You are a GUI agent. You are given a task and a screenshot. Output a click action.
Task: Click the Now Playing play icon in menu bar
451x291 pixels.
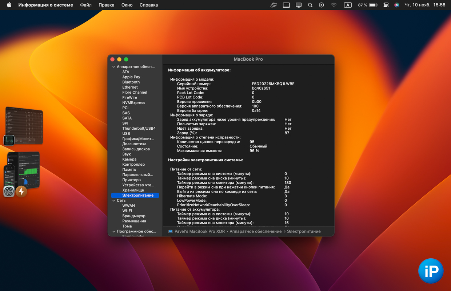[322, 5]
